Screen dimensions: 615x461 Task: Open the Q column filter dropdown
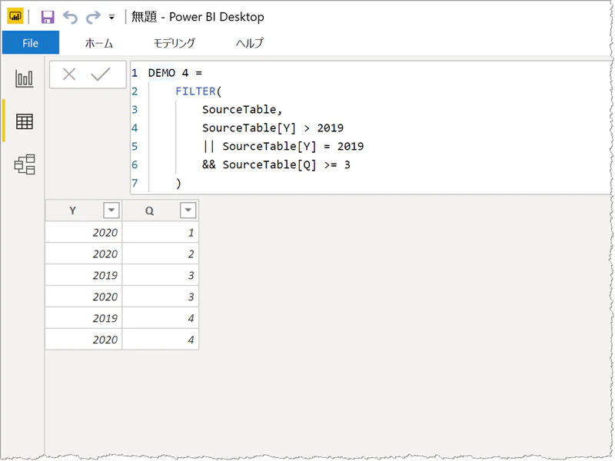(188, 210)
